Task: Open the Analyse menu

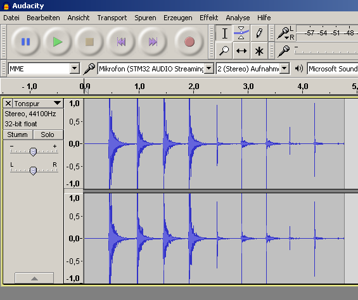Action: coord(238,18)
